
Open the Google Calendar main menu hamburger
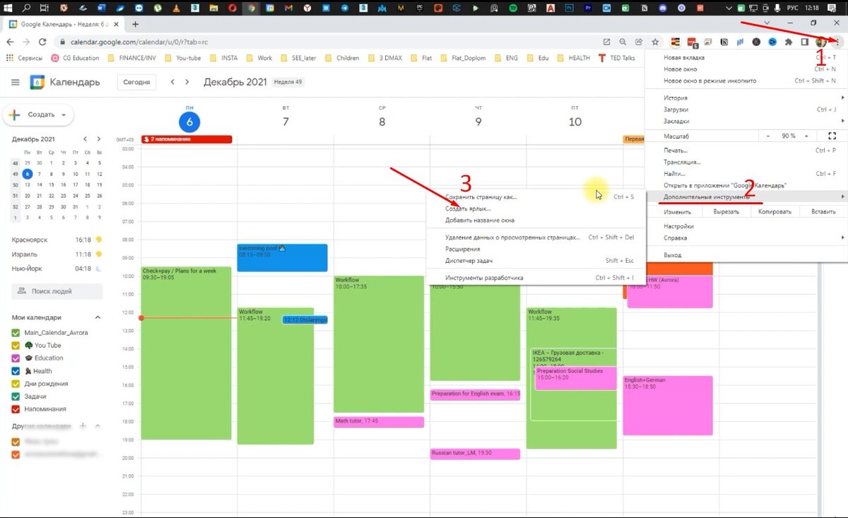(16, 82)
